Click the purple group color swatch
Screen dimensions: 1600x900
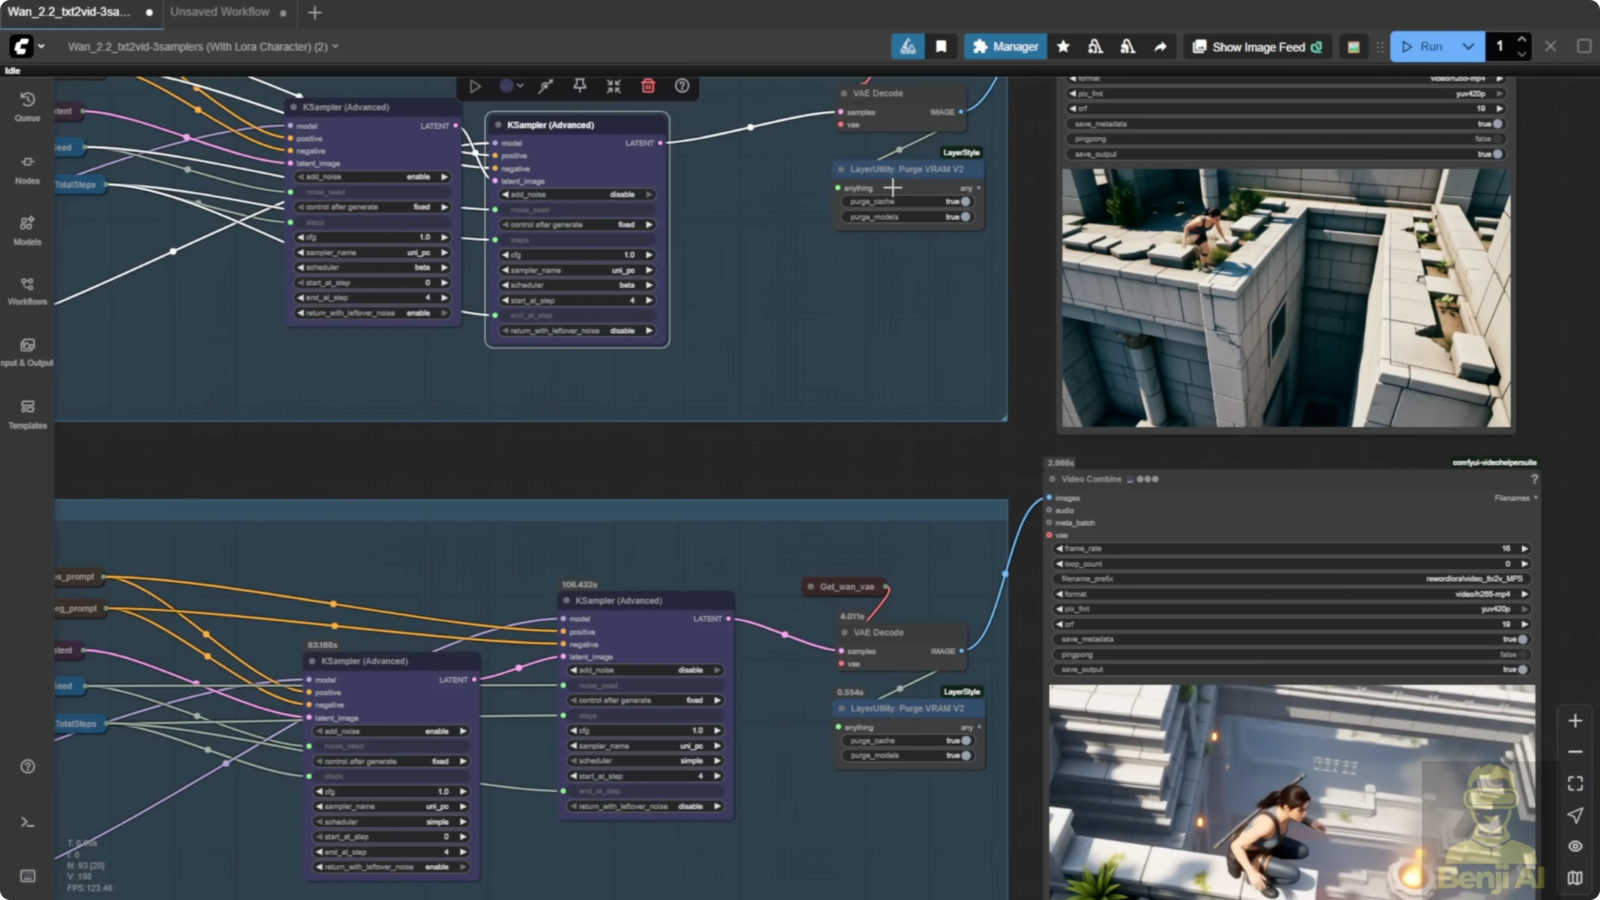click(x=506, y=87)
